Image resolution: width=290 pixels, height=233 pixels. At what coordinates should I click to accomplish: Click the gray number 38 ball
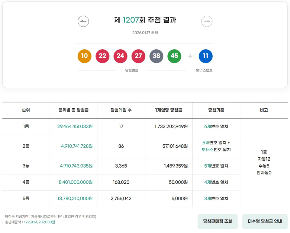coord(157,56)
